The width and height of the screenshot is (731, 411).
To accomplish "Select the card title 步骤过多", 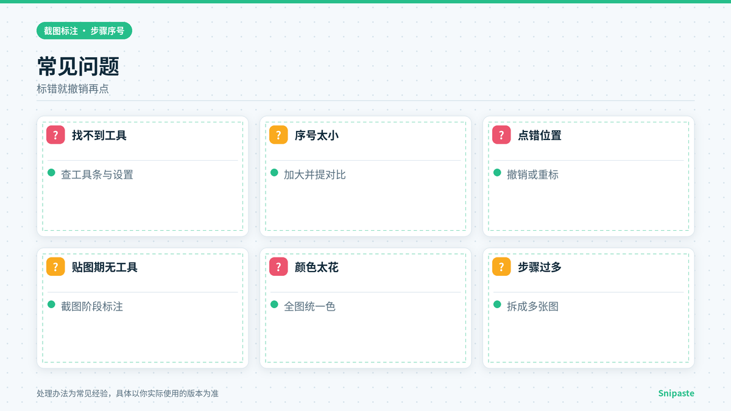I will tap(540, 267).
